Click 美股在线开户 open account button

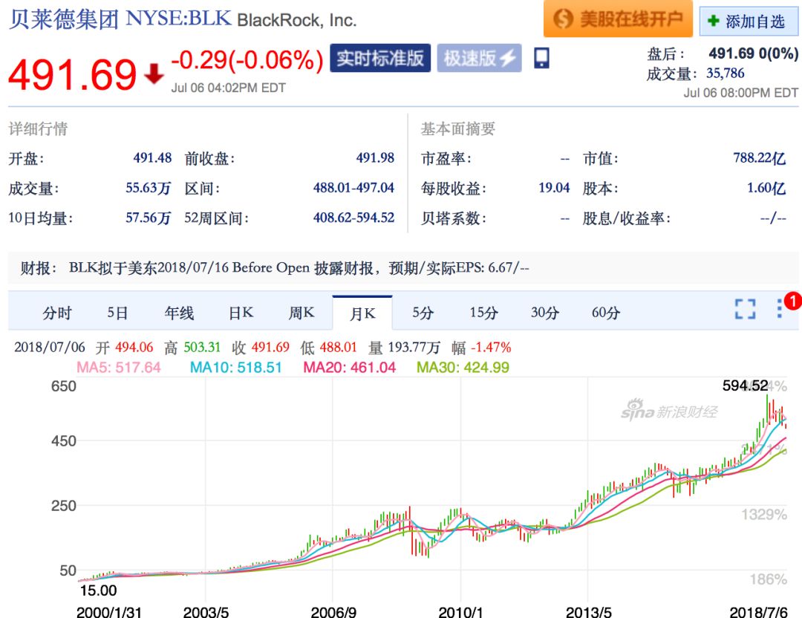pyautogui.click(x=618, y=19)
